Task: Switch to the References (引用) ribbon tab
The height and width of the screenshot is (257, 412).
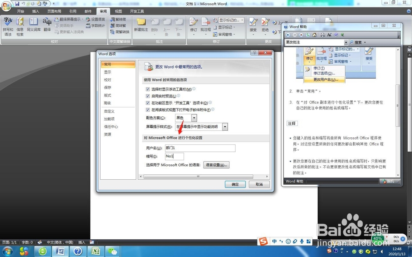Action: pyautogui.click(x=73, y=11)
